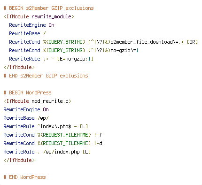Viewport: 202px width, 185px height.
Task: Click the '^index\.php$' pattern
Action: [54, 126]
